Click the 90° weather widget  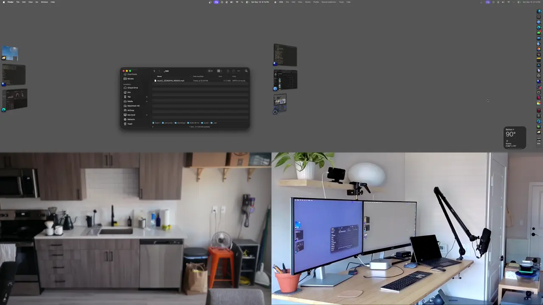click(x=515, y=138)
